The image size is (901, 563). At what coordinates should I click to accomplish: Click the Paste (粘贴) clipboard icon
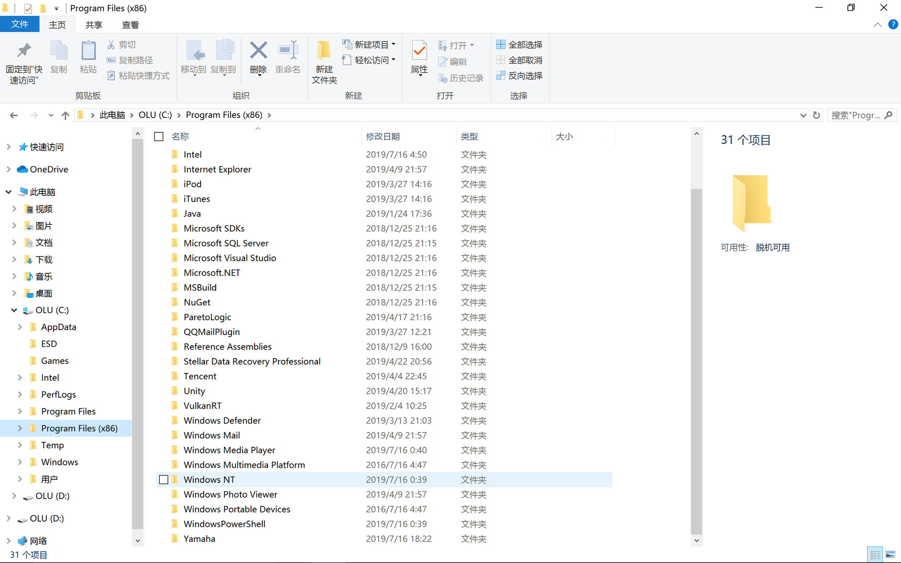(x=88, y=50)
